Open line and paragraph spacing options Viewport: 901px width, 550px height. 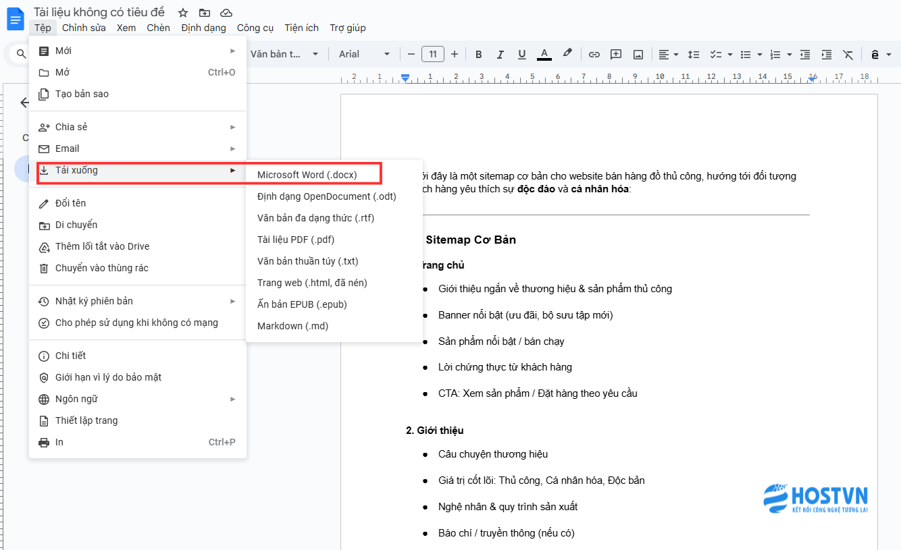694,54
